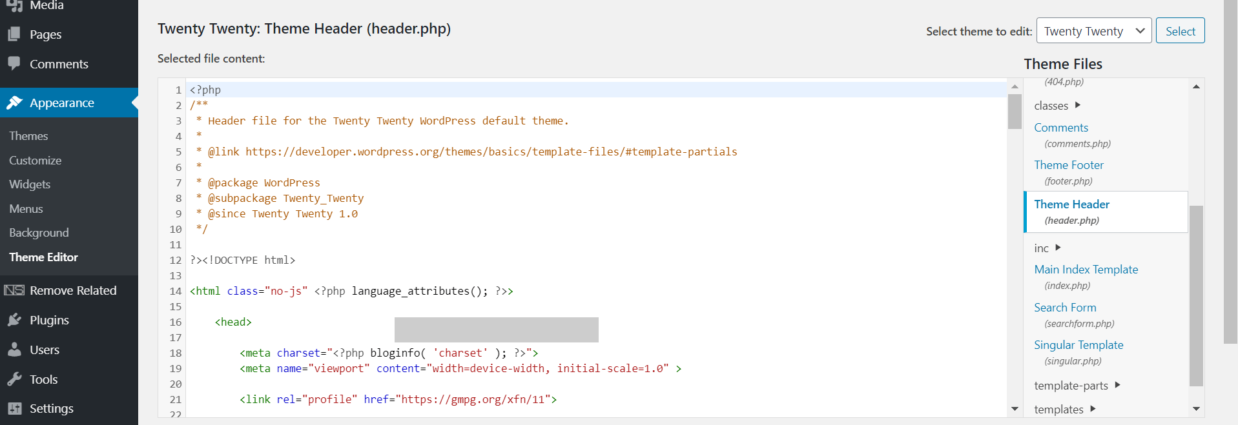Expand the inc folder
The height and width of the screenshot is (425, 1238).
1047,248
